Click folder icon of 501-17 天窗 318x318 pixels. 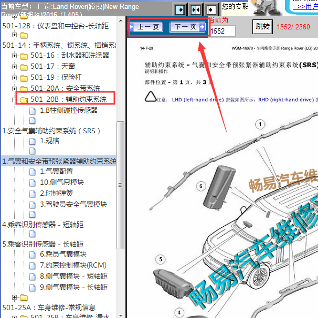pos(24,67)
